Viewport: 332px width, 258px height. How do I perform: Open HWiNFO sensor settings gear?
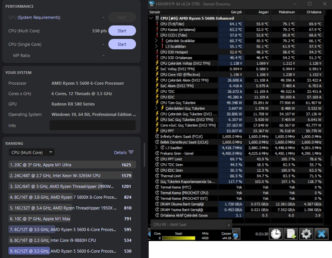tap(306, 234)
